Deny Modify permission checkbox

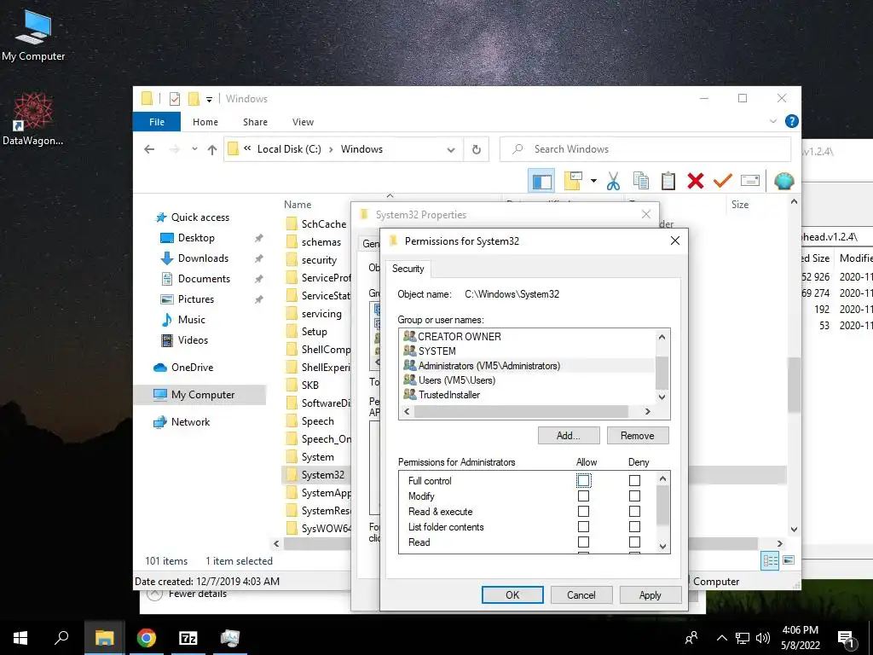634,496
